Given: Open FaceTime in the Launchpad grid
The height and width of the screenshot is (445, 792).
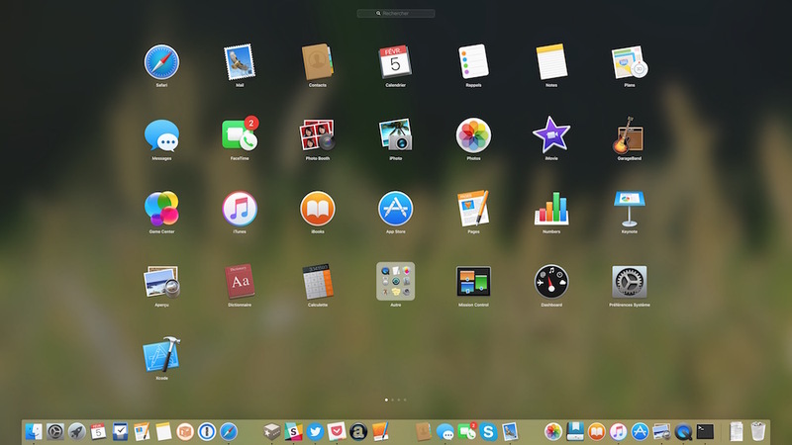Looking at the screenshot, I should [x=240, y=134].
